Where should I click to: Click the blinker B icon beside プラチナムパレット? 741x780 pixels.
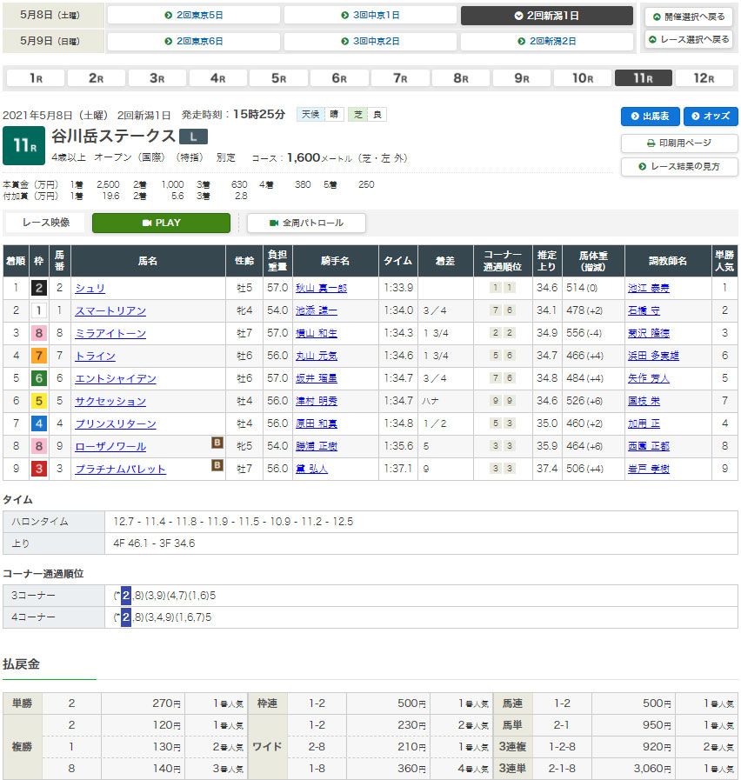pos(217,464)
